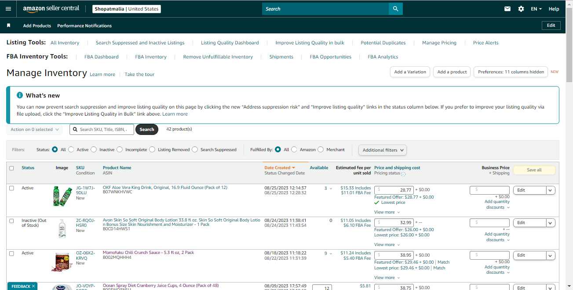Click the price field showing 28.77

(394, 190)
